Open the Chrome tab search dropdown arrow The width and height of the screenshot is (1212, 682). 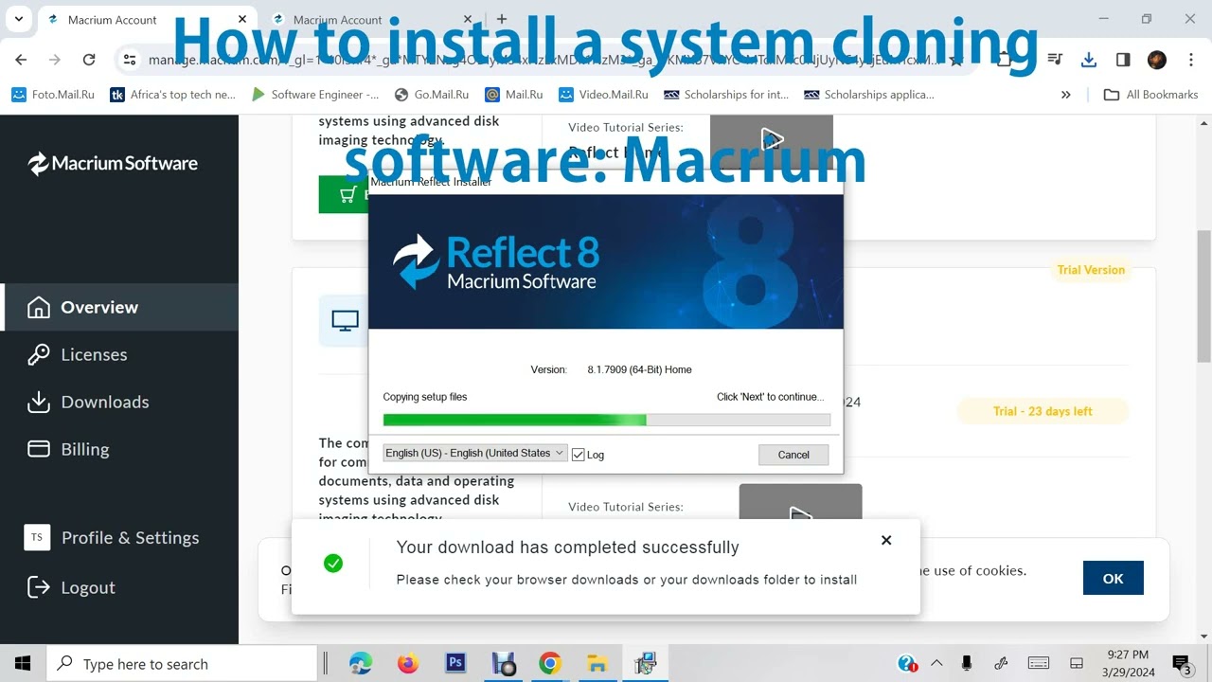click(x=18, y=19)
